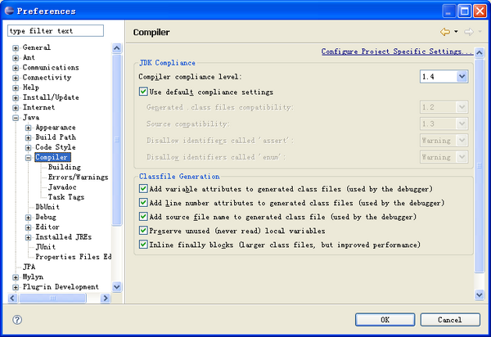Select Errors/Warnings under Compiler
Screen dimensions: 491x337
tap(78, 177)
